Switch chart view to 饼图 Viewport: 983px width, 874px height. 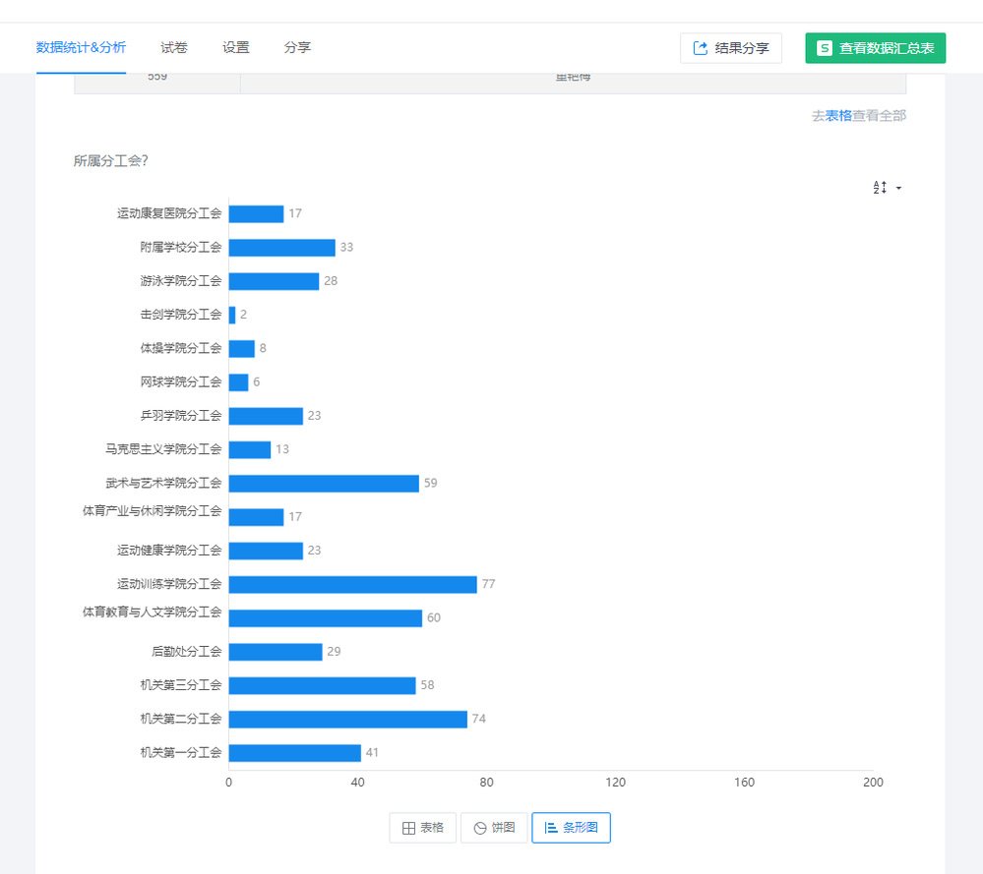(494, 828)
